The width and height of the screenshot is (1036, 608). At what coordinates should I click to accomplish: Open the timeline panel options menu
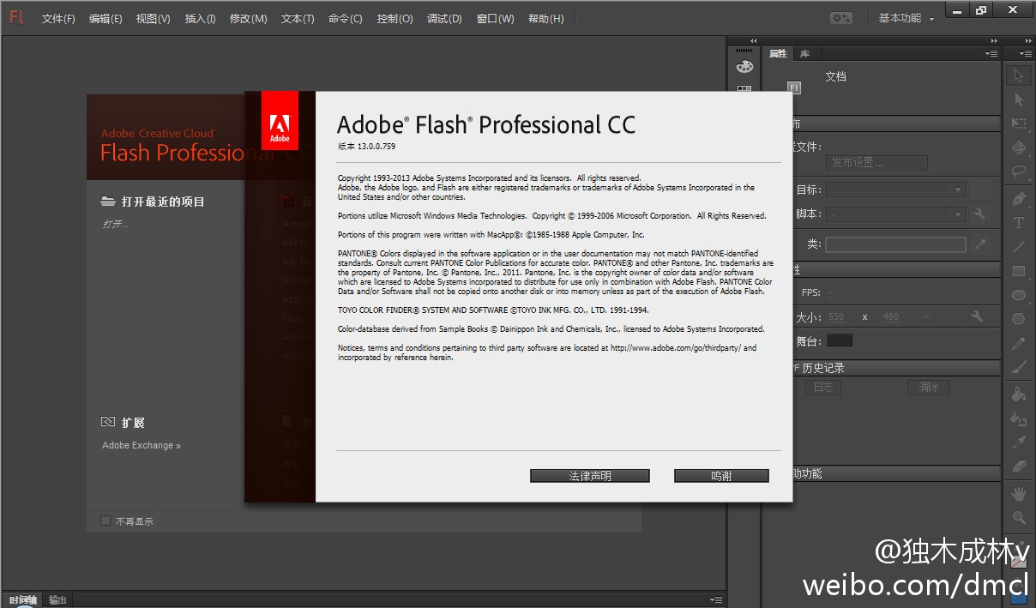[x=716, y=599]
